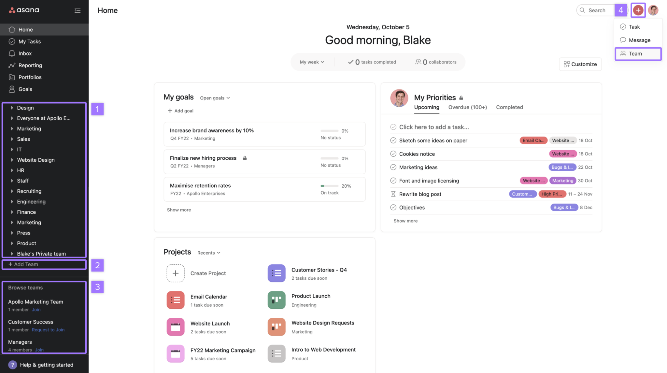Collapse the sidebar
Viewport: 667px width, 373px height.
click(x=78, y=10)
